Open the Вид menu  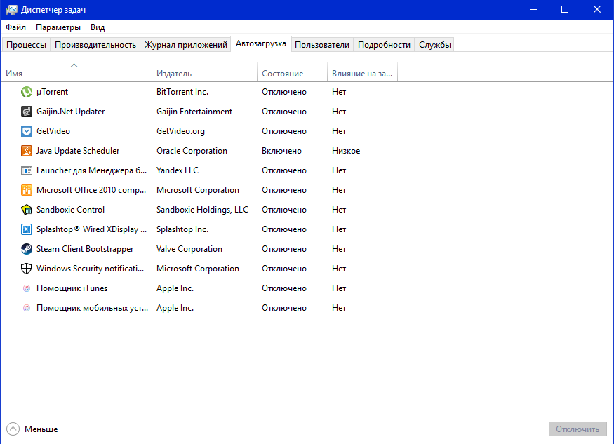click(x=98, y=27)
